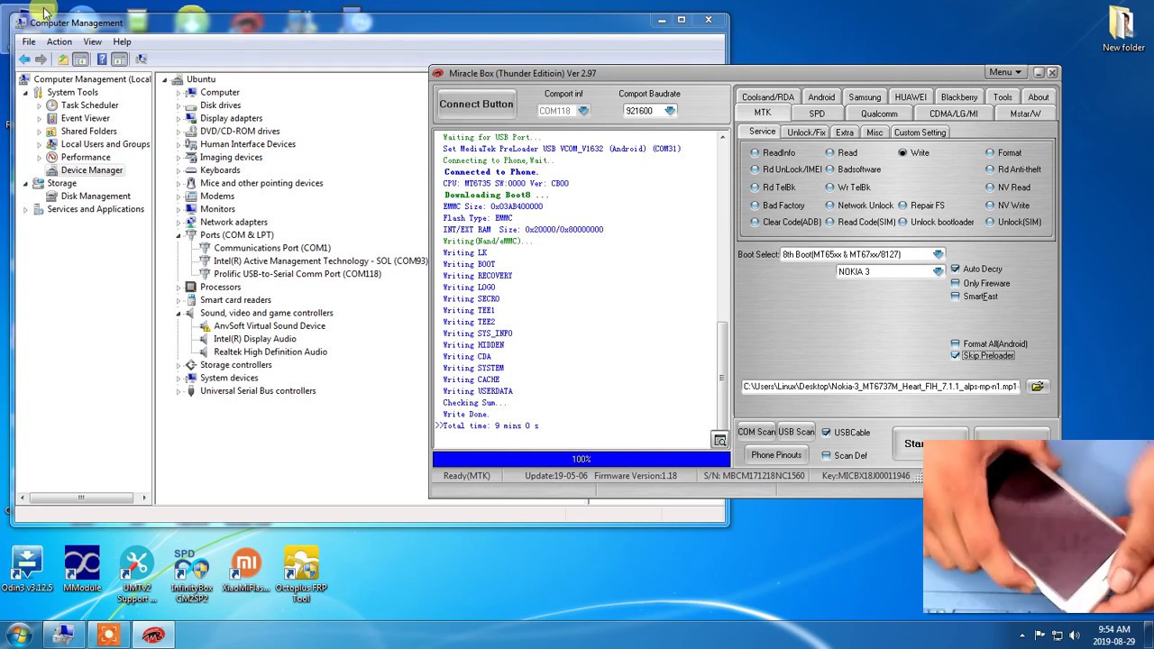Viewport: 1154px width, 649px height.
Task: Click the Windows Start orb
Action: point(19,635)
